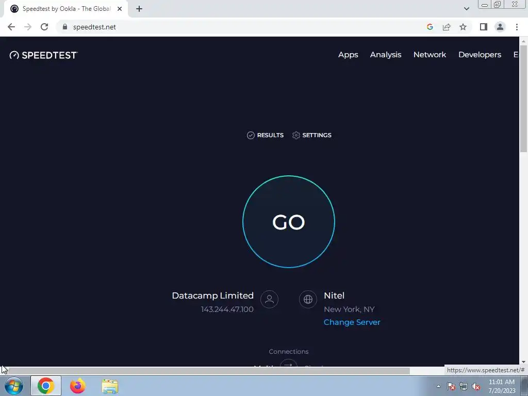
Task: Click the RESULTS checkmark icon
Action: click(x=251, y=135)
